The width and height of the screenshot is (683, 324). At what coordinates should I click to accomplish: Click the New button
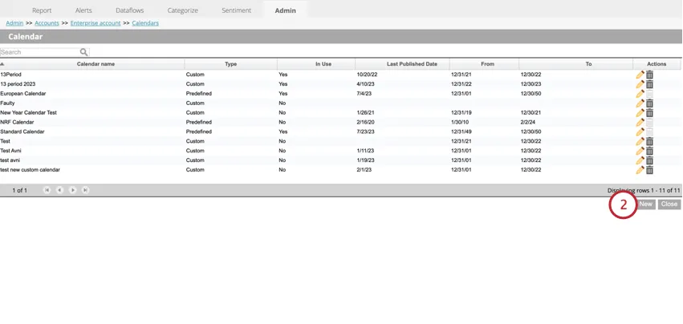click(646, 205)
